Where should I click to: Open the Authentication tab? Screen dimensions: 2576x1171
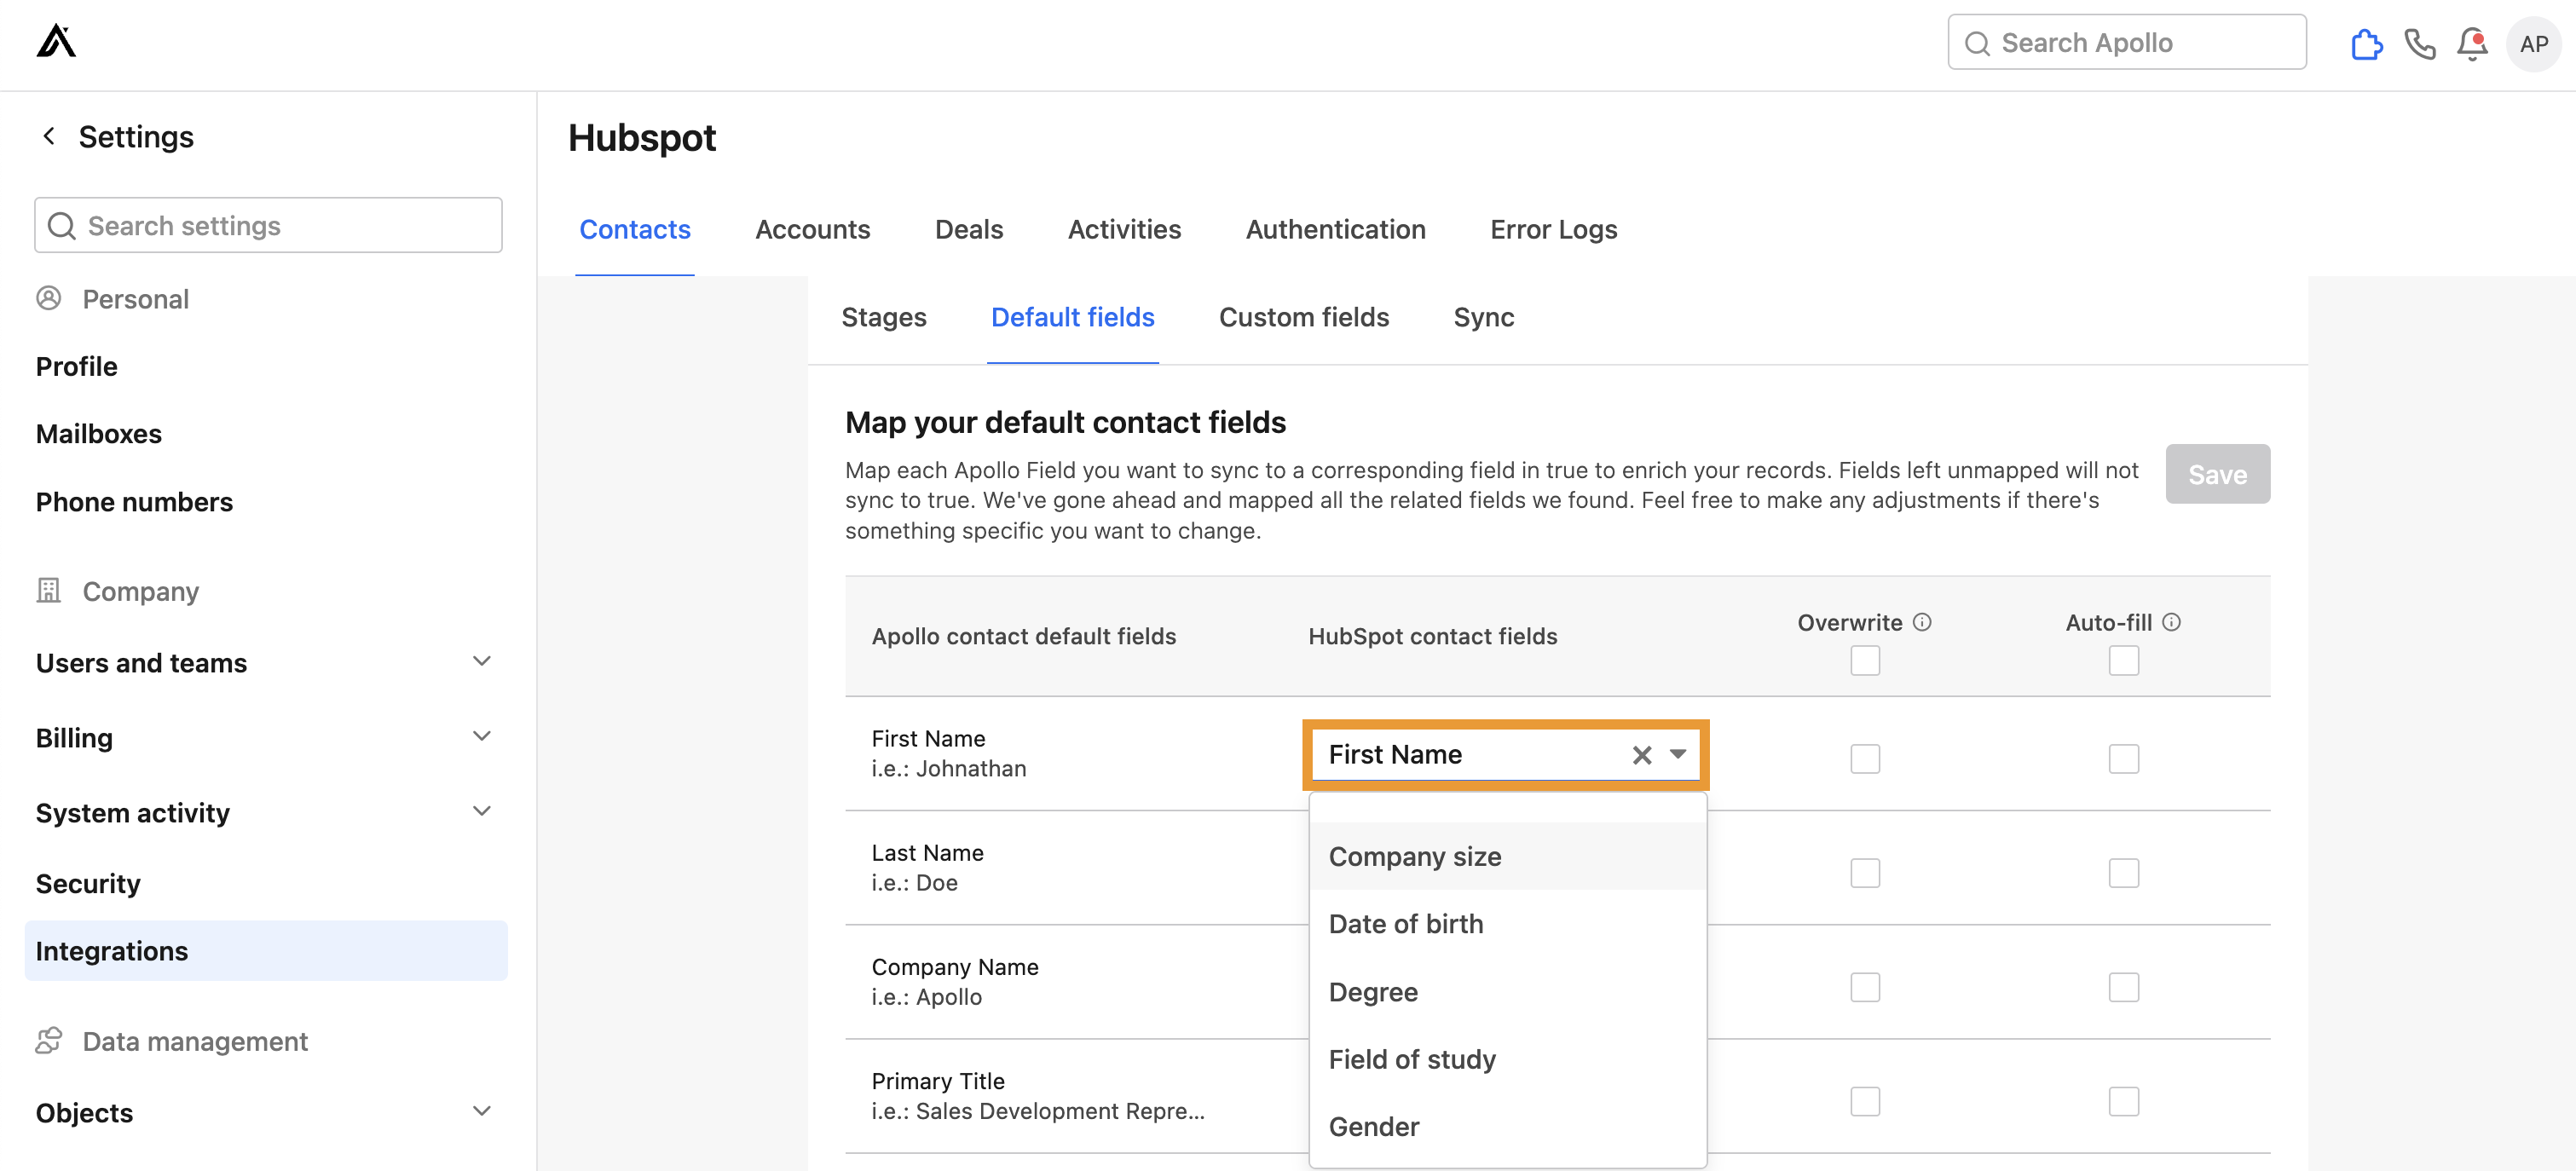click(x=1335, y=229)
